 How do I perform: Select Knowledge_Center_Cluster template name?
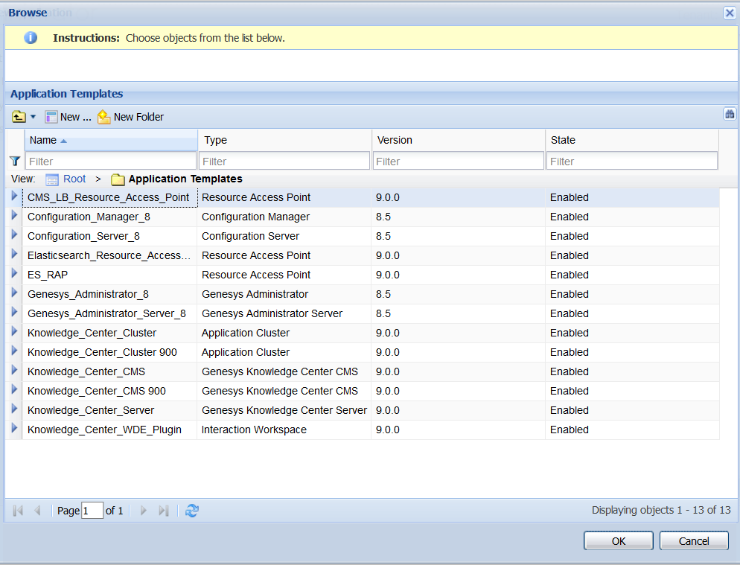[x=92, y=333]
